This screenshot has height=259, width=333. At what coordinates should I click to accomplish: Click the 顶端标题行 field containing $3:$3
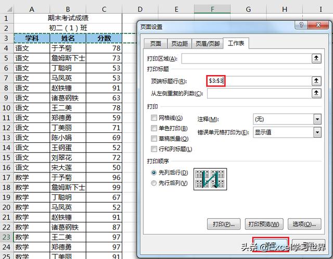coord(259,81)
